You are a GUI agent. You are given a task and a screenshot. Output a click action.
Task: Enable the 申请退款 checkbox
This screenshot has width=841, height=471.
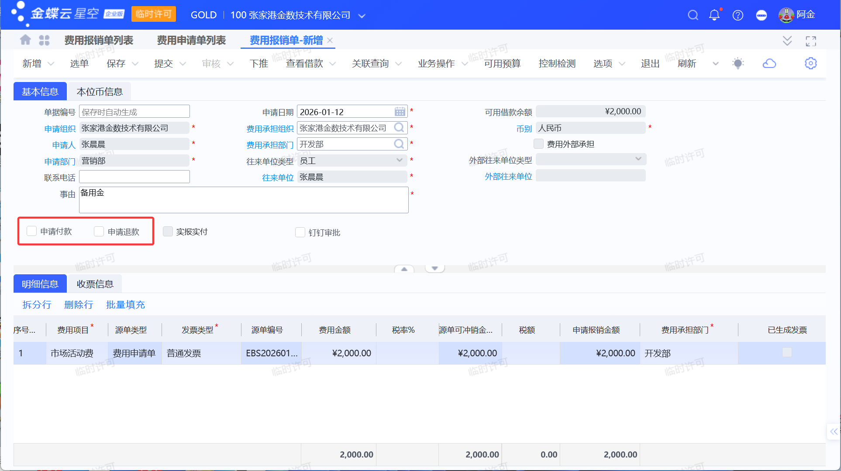99,231
